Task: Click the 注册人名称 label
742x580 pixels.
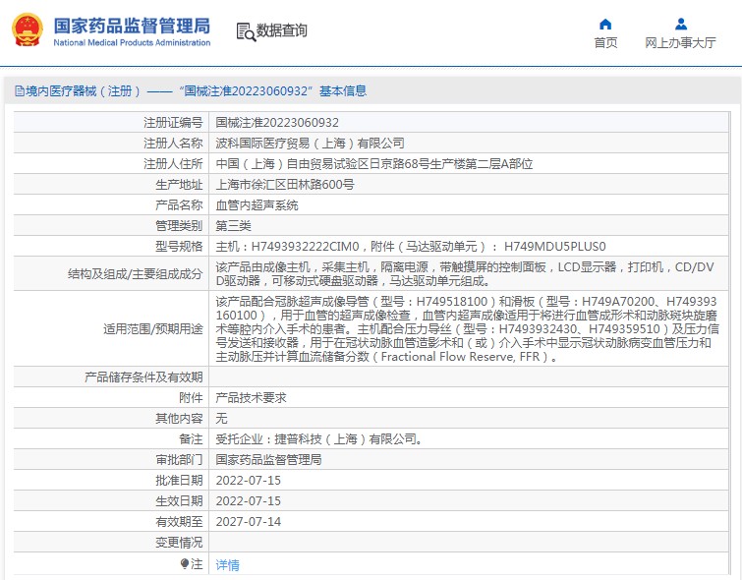Action: (173, 143)
